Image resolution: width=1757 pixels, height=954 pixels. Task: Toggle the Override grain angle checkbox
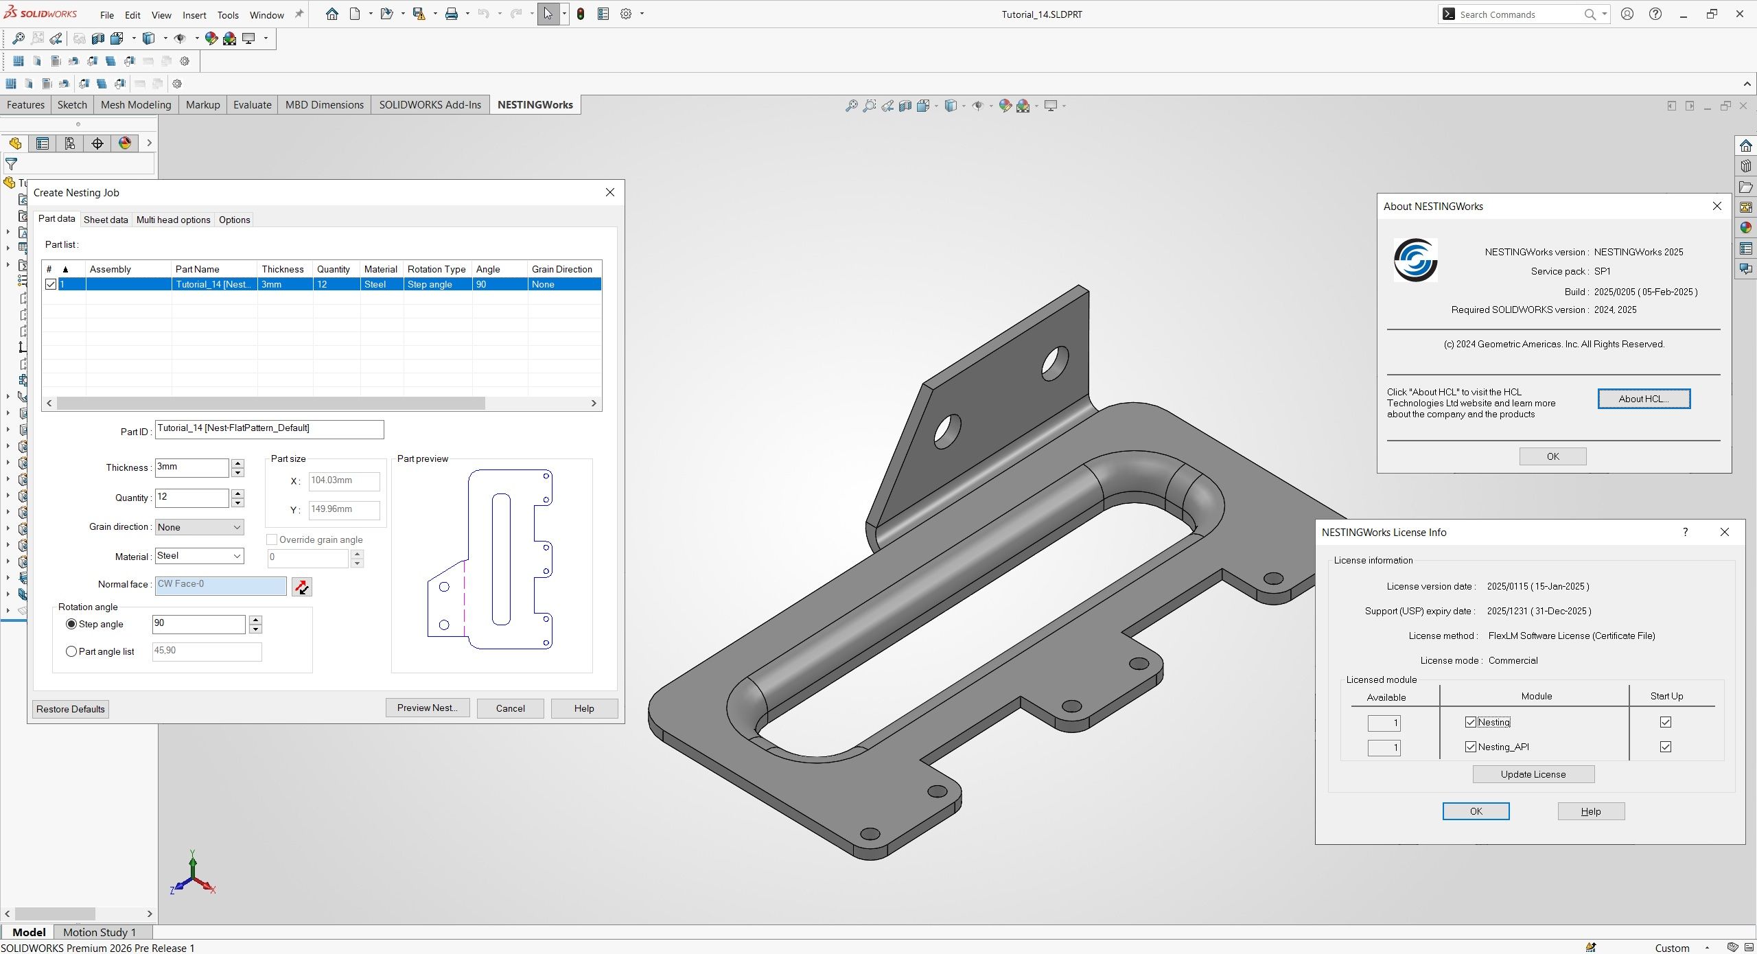click(272, 539)
